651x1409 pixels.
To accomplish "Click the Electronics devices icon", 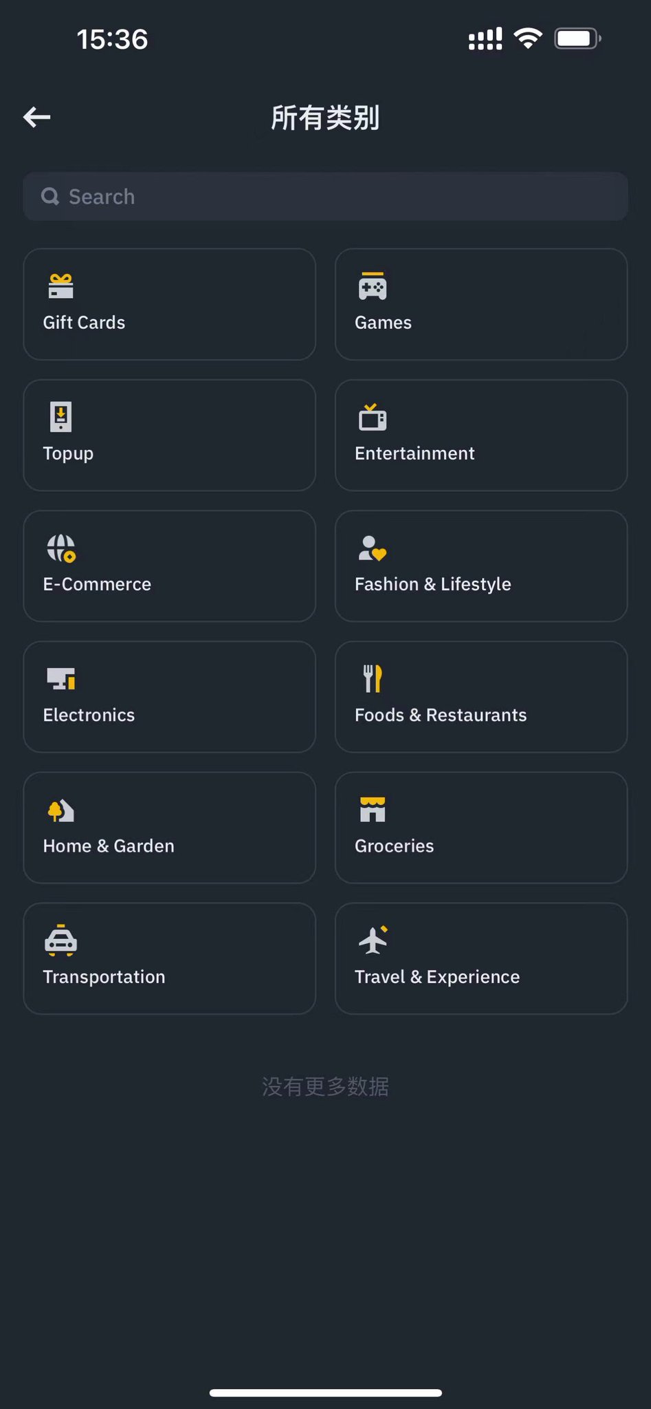I will (61, 679).
